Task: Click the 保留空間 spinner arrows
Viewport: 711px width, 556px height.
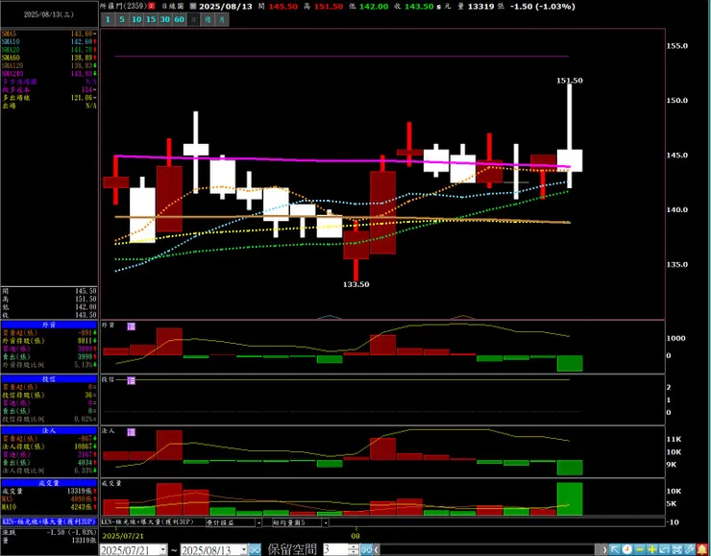Action: point(354,550)
